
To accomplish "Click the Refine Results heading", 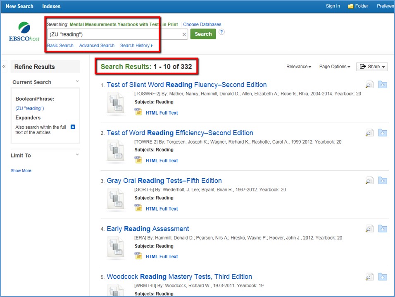I will pyautogui.click(x=35, y=67).
